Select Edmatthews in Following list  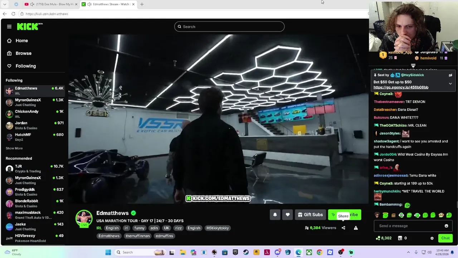coord(35,91)
